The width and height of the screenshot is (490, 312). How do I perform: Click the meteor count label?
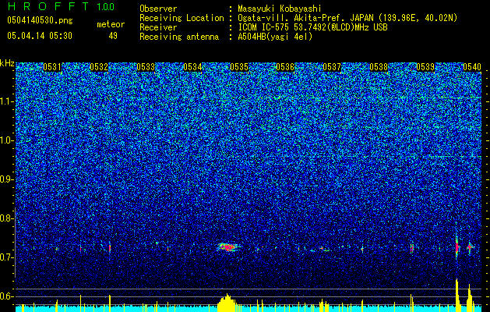pos(111,24)
